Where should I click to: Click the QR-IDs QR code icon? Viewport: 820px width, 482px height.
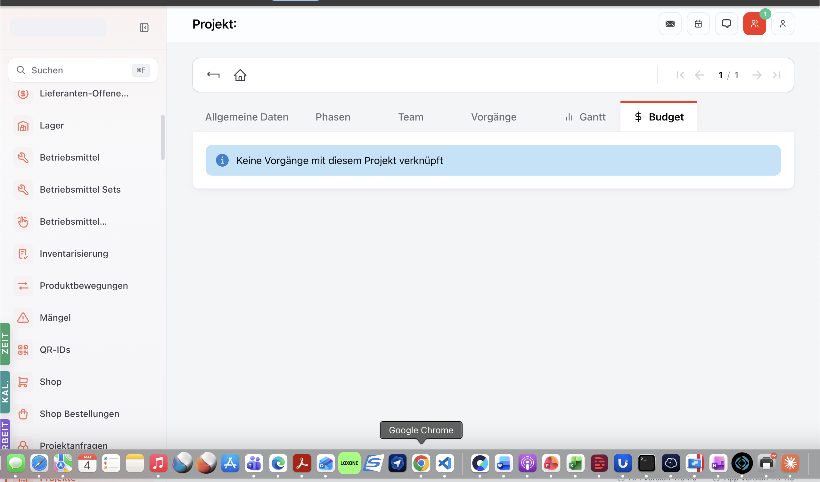[23, 350]
